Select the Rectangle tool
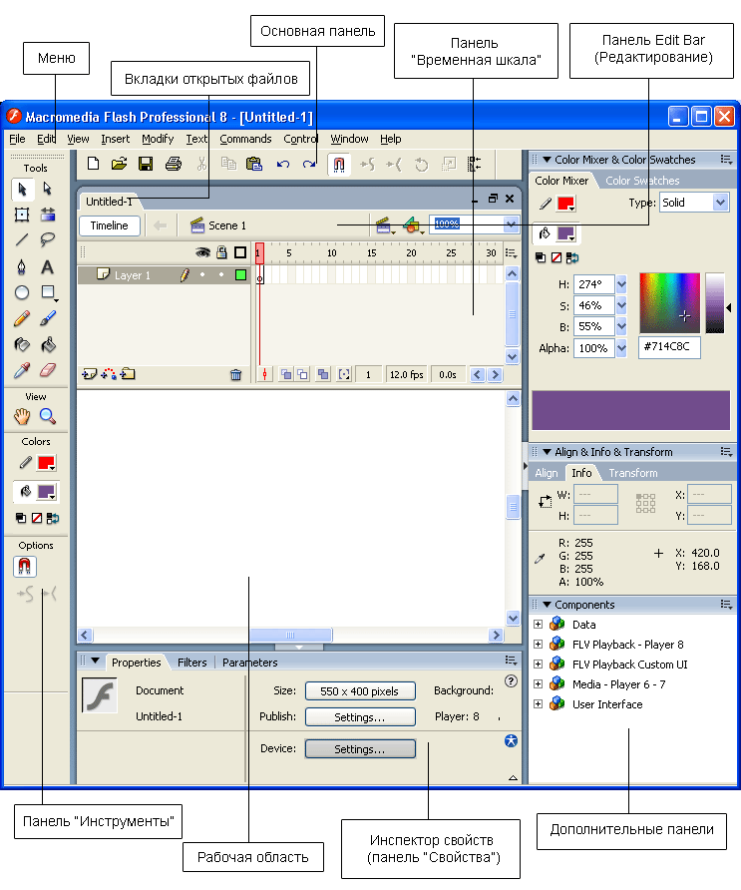This screenshot has height=890, width=741. (48, 292)
